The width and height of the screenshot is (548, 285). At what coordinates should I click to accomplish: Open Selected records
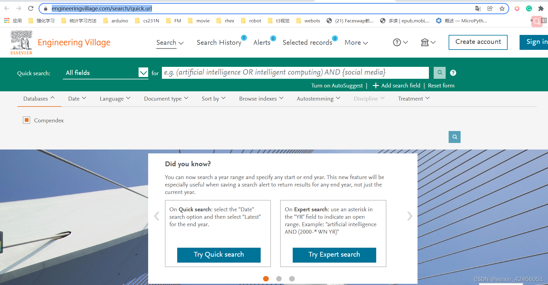(x=307, y=42)
